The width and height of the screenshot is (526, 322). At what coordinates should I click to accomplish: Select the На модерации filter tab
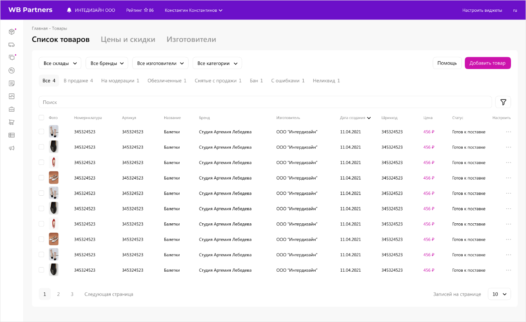[120, 81]
